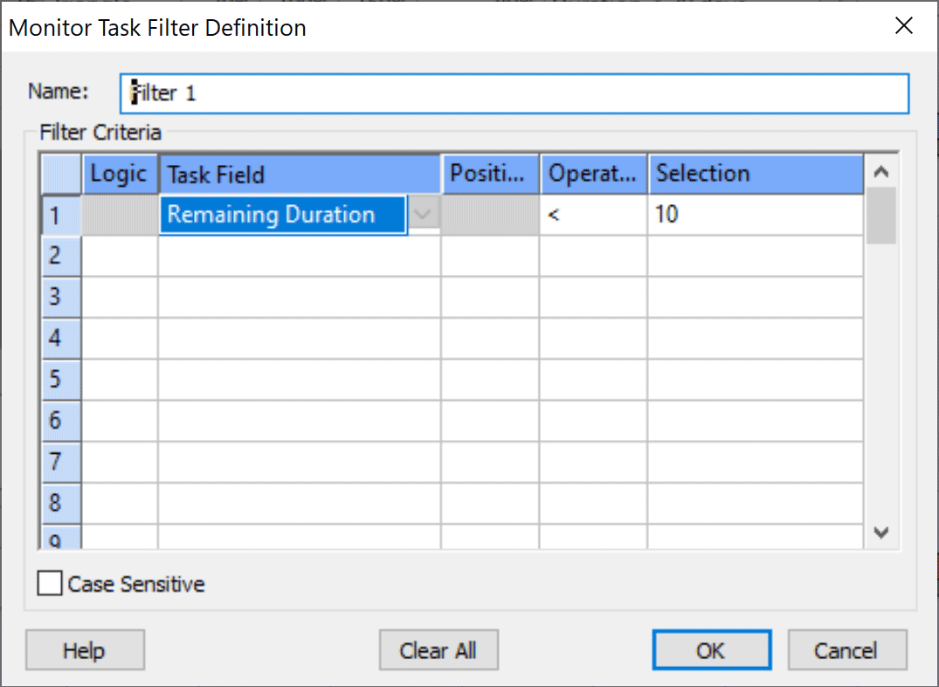
Task: Click the Selection cell containing 10
Action: click(755, 215)
